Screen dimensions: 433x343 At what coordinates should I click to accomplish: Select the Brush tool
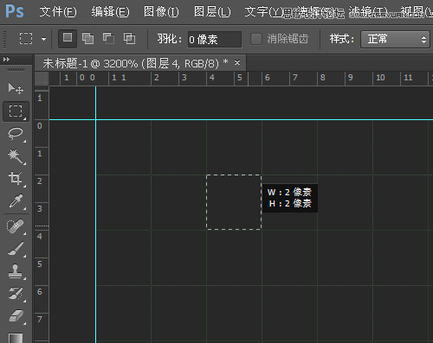click(x=16, y=249)
